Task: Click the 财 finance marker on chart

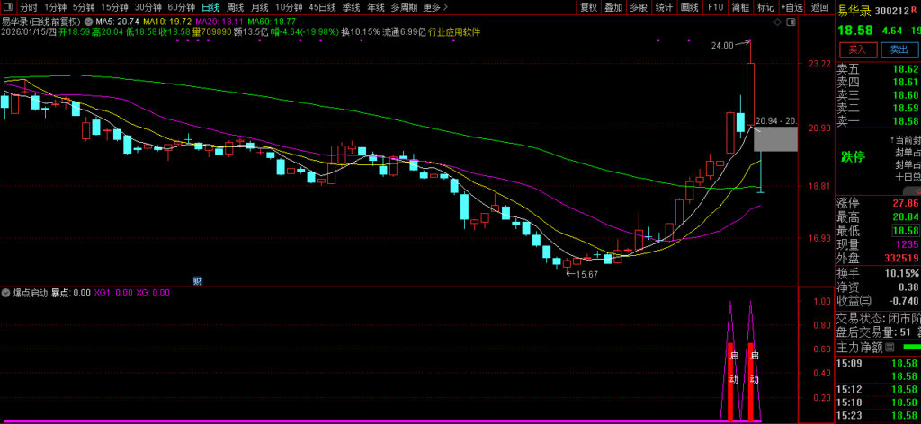Action: pos(197,281)
